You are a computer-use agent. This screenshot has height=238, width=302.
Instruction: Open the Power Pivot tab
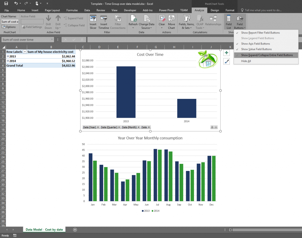(167, 10)
